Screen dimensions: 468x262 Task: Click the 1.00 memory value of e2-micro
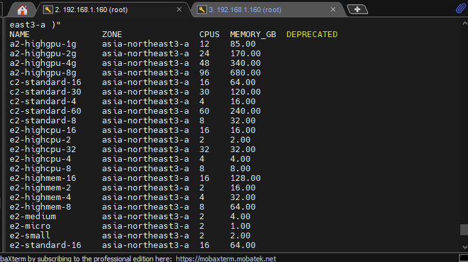pos(240,226)
